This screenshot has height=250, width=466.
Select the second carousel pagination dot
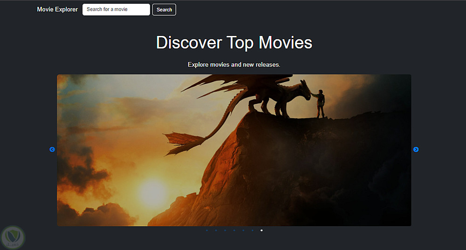coord(216,230)
